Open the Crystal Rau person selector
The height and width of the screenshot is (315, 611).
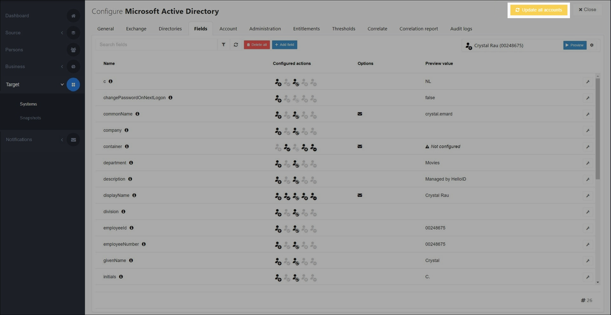coord(513,46)
